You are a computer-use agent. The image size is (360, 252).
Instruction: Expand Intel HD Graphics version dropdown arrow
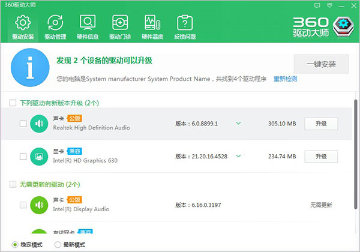238,156
